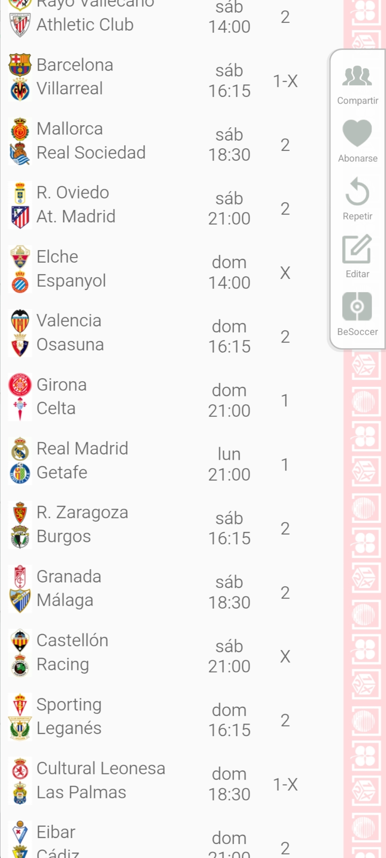
Task: Open the Mallorca team name
Action: click(70, 129)
